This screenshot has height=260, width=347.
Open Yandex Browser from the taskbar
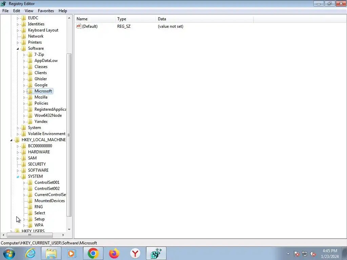click(x=135, y=253)
